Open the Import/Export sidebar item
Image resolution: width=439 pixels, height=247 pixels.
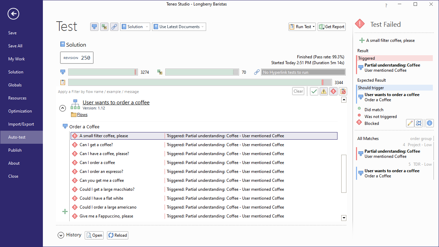pyautogui.click(x=21, y=124)
